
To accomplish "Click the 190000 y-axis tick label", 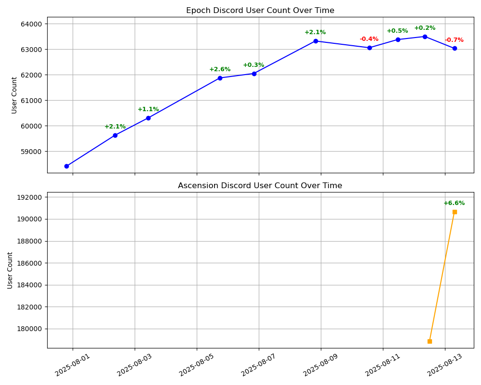I will [29, 219].
